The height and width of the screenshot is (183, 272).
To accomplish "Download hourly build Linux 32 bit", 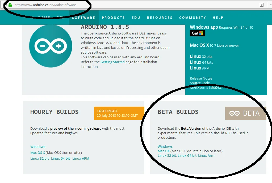I will (40, 158).
